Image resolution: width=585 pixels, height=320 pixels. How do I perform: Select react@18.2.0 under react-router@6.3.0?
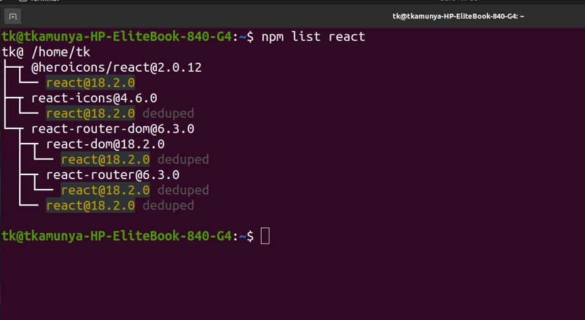point(105,190)
